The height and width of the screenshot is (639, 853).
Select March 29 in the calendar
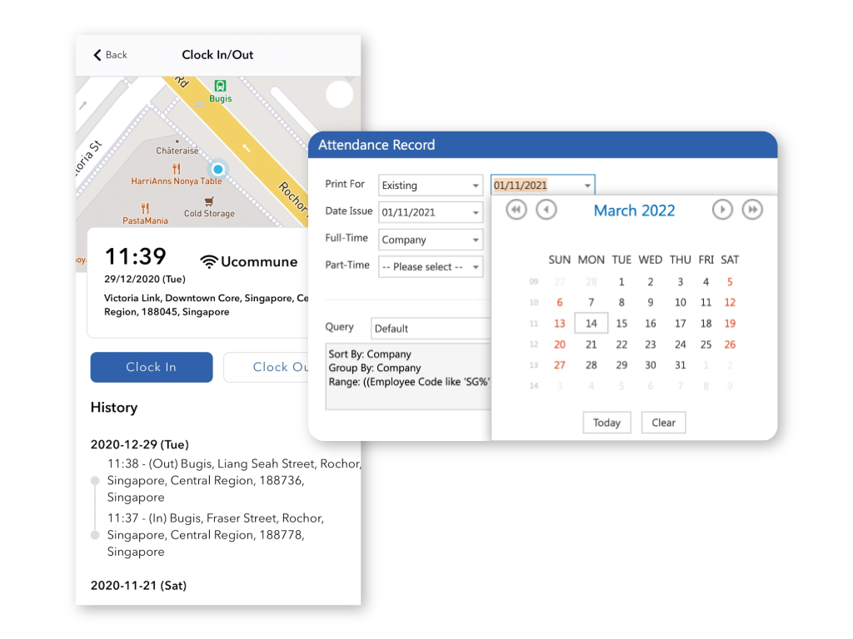tap(621, 365)
